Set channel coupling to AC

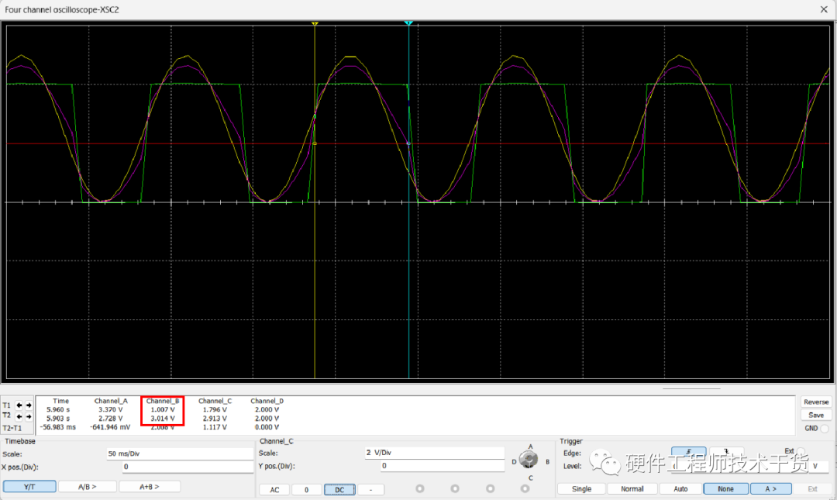click(274, 490)
